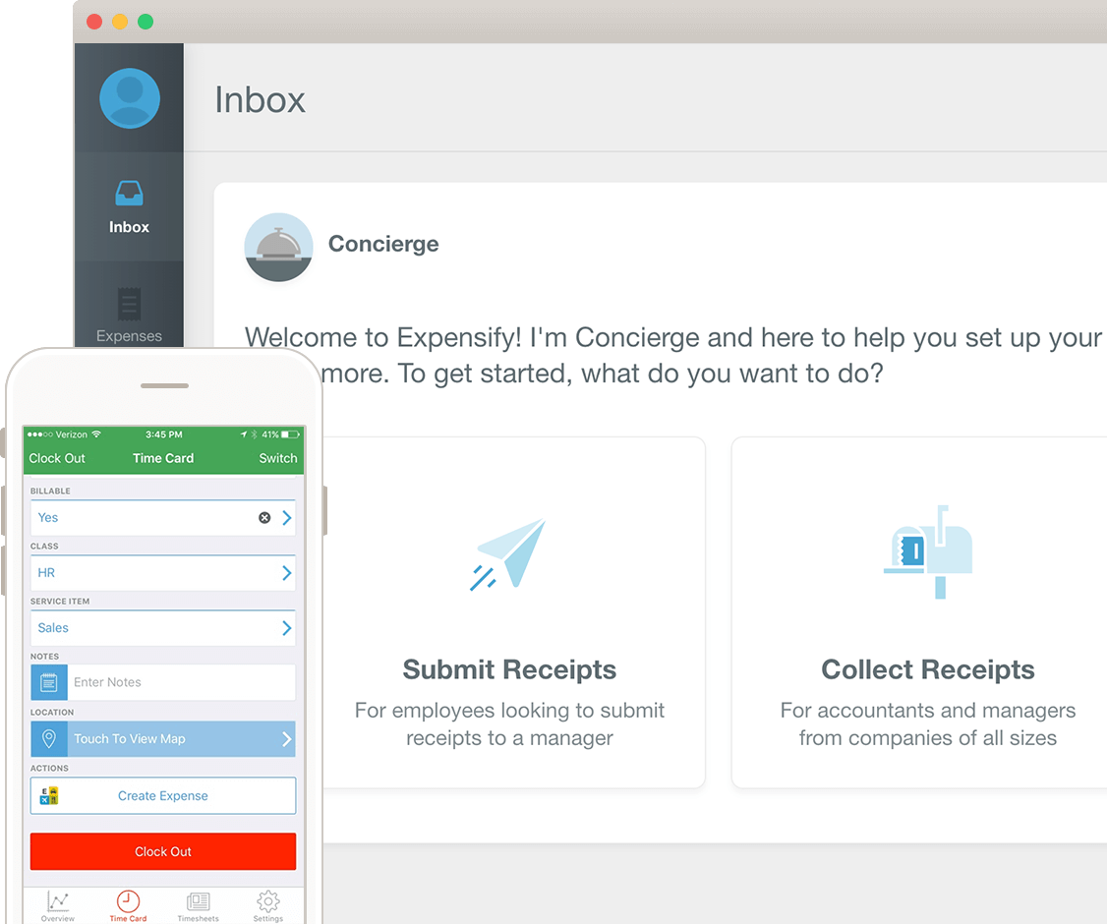Select the Time Card tab on phone
1107x924 pixels.
click(x=128, y=906)
